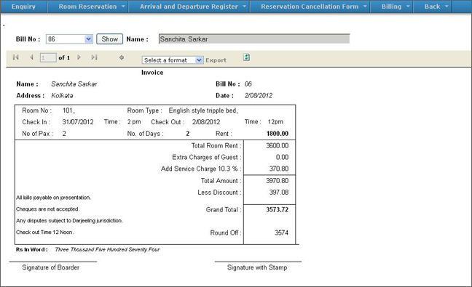Click the check-in time 2 pm
This screenshot has width=472, height=287.
coord(134,122)
